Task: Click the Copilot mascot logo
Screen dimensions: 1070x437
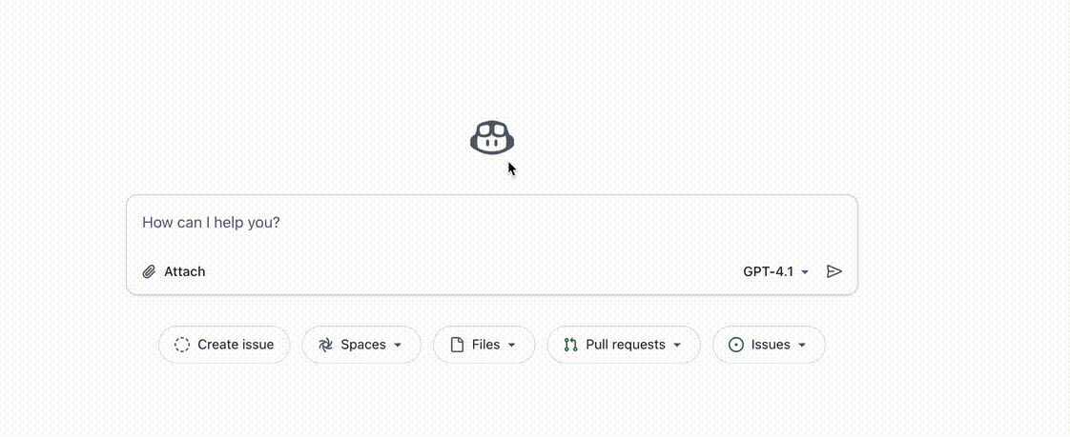Action: pyautogui.click(x=492, y=138)
